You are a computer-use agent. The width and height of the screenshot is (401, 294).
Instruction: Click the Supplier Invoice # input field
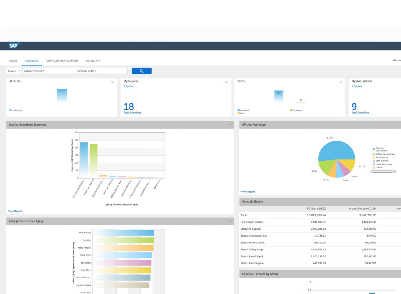[x=48, y=71]
